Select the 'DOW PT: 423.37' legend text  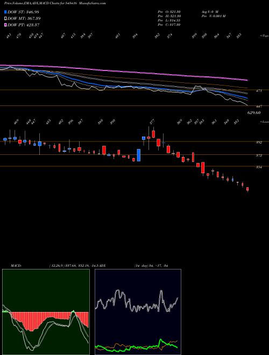point(24,25)
